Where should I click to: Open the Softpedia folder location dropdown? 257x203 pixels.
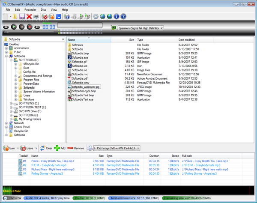pyautogui.click(x=63, y=39)
